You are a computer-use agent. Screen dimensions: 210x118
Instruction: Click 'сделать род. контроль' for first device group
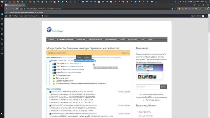(85, 92)
